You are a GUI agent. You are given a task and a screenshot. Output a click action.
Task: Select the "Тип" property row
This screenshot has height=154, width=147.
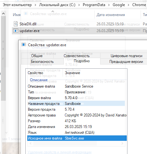pyautogui.click(x=77, y=92)
